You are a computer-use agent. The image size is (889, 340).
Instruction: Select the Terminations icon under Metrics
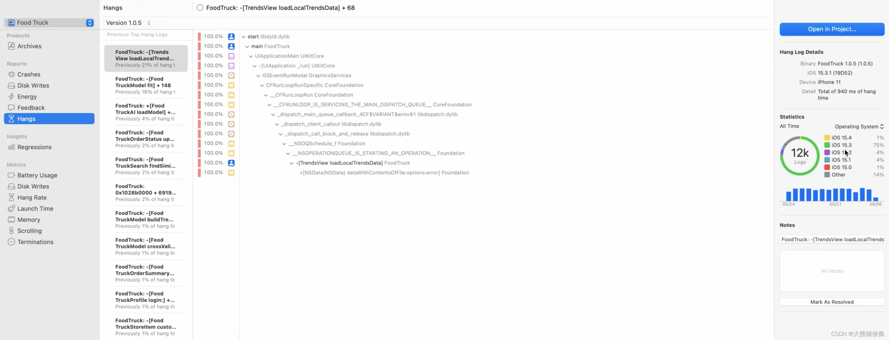[10, 242]
